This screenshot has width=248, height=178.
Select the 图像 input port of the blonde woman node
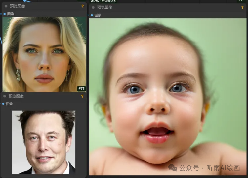coord(5,14)
